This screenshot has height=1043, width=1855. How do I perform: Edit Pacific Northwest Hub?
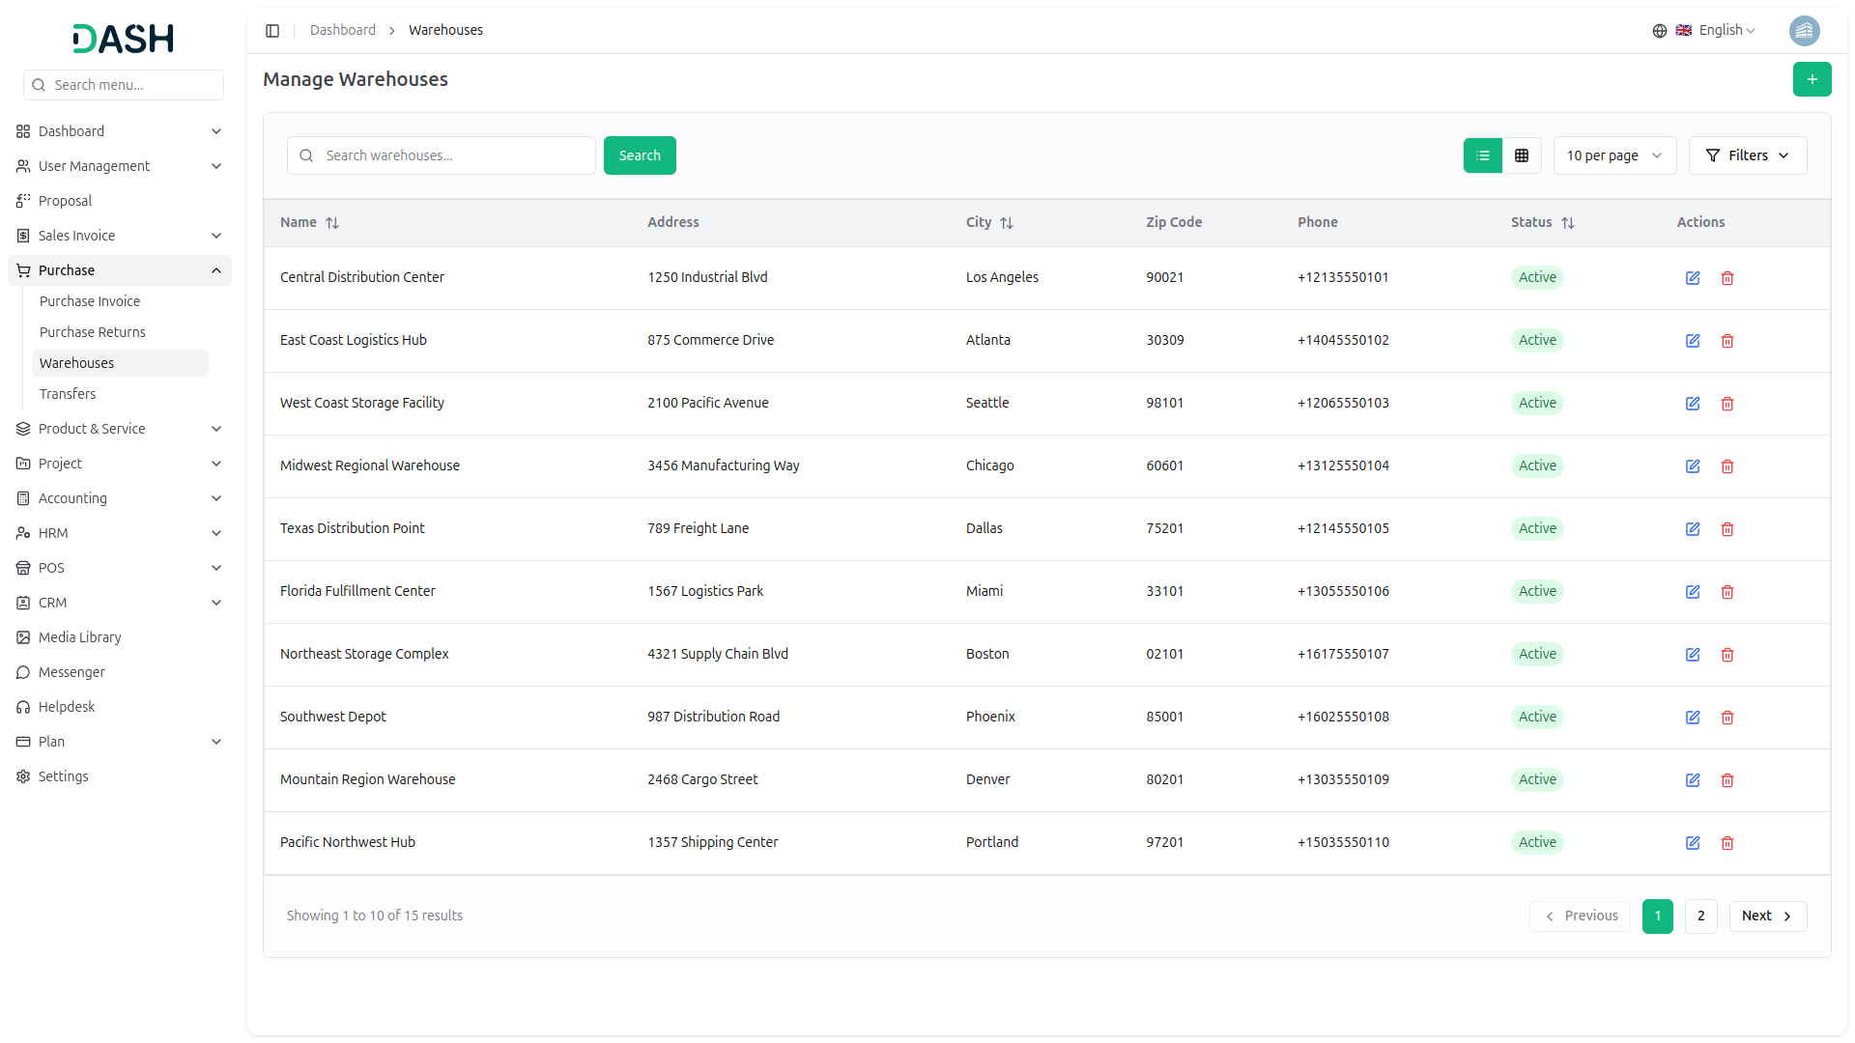[x=1693, y=843]
